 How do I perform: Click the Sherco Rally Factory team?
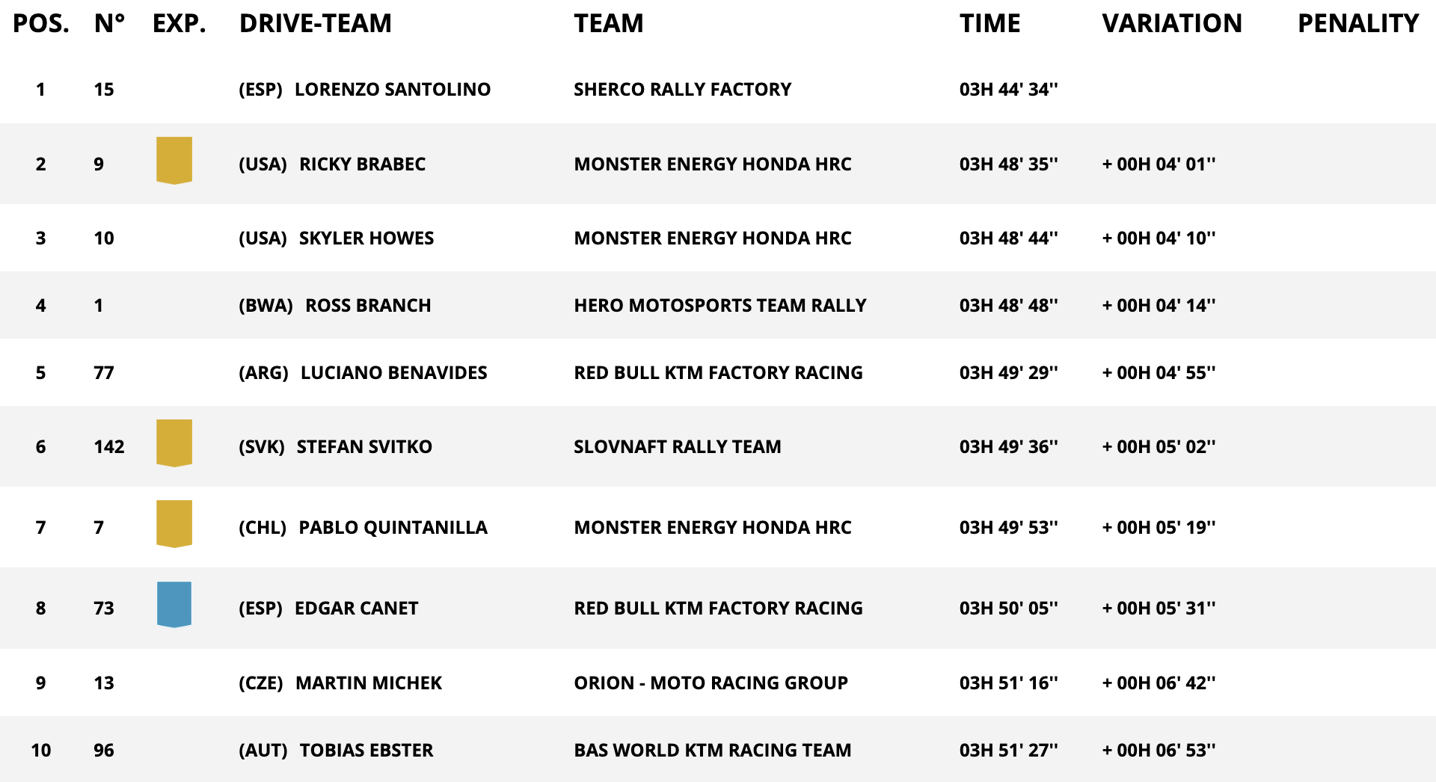(x=682, y=89)
